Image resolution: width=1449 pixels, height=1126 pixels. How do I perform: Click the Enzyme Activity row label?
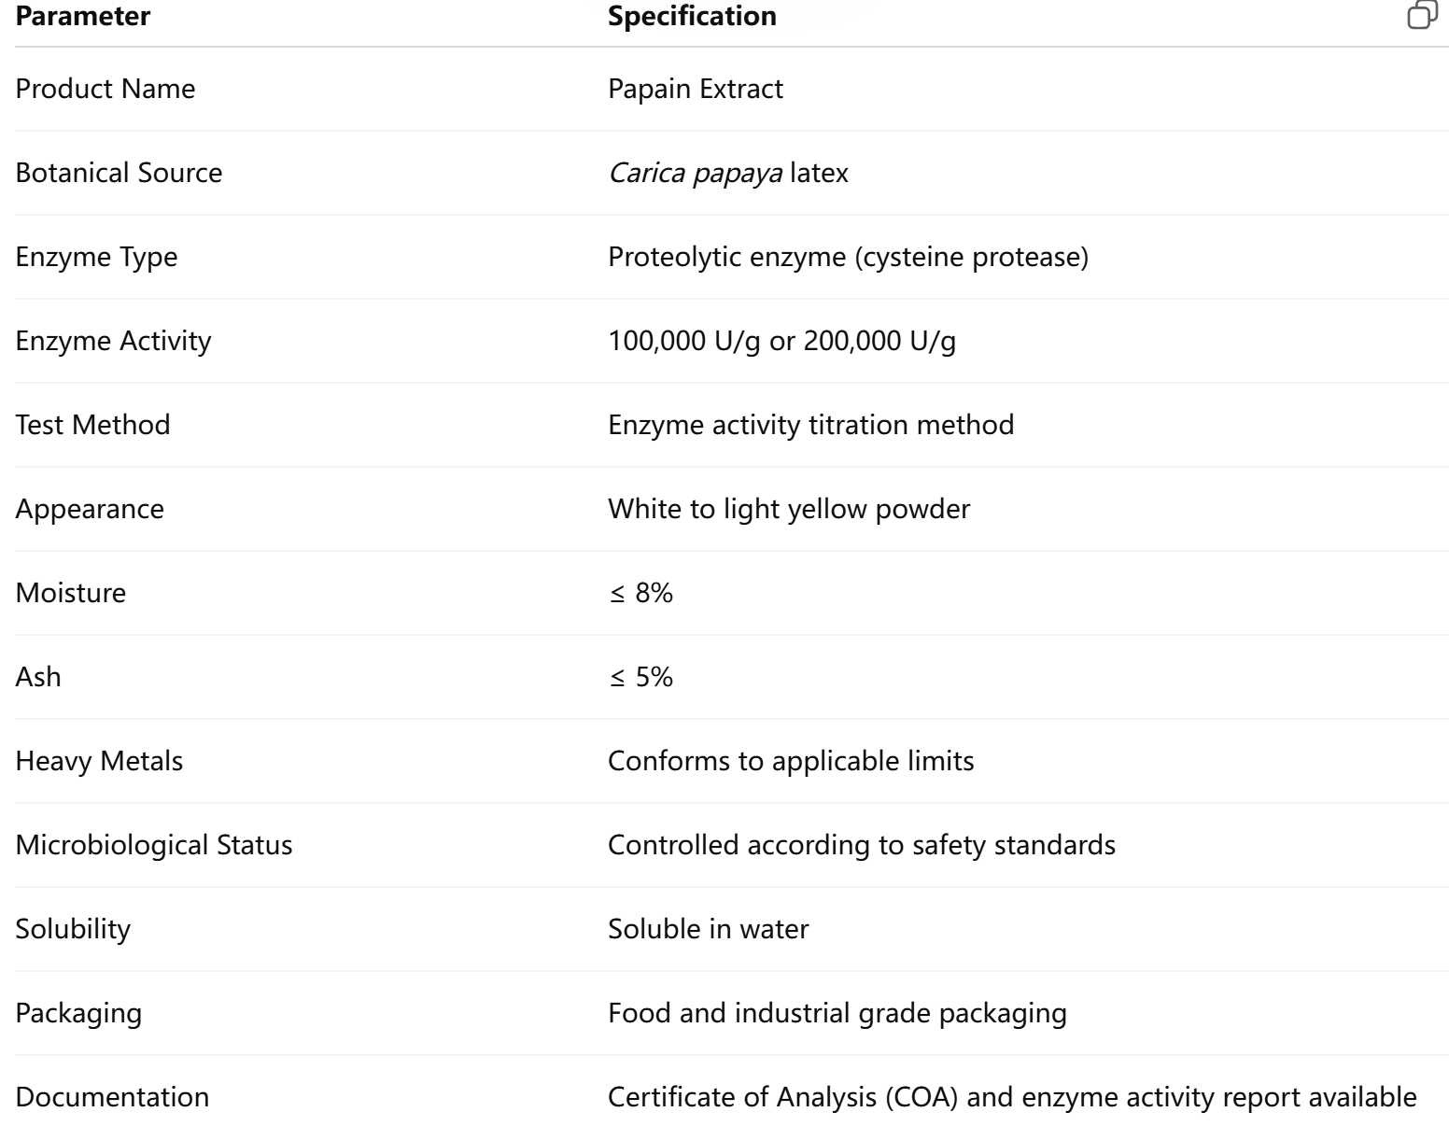[113, 341]
